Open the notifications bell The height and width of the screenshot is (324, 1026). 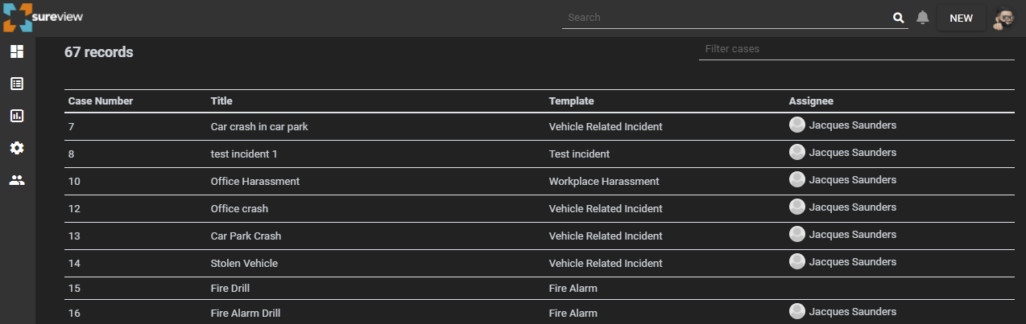click(x=923, y=18)
